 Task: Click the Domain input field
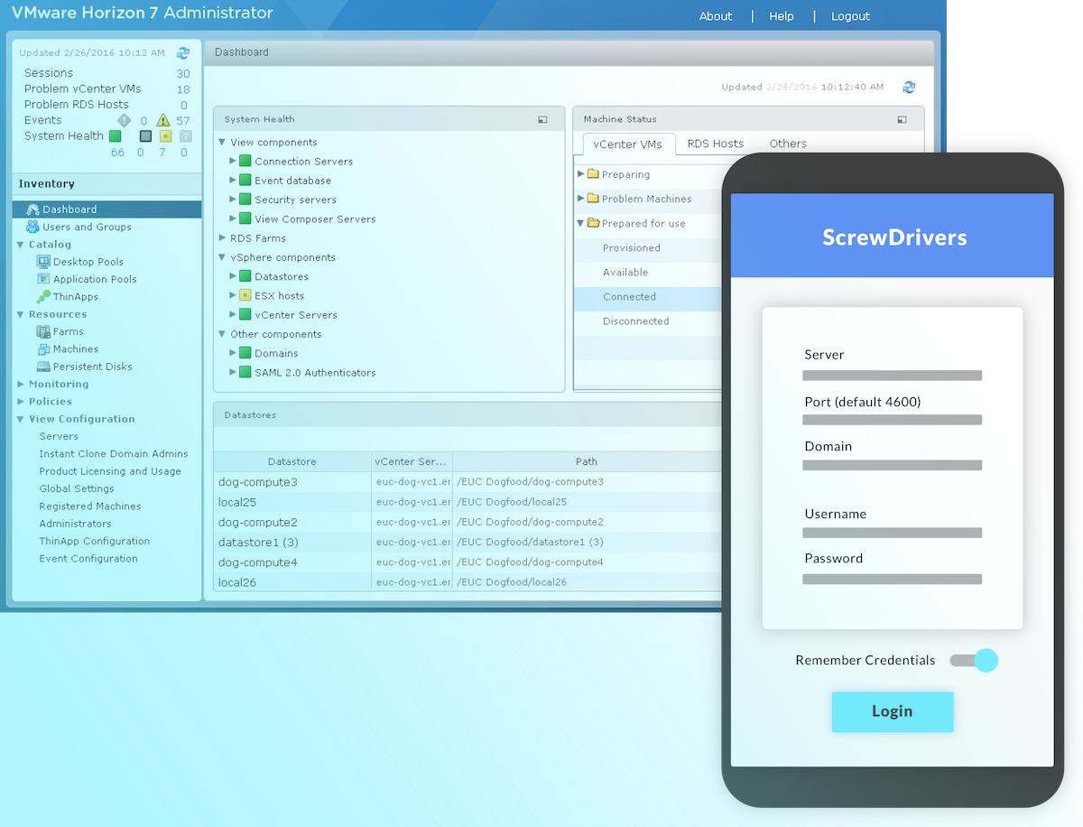coord(893,465)
